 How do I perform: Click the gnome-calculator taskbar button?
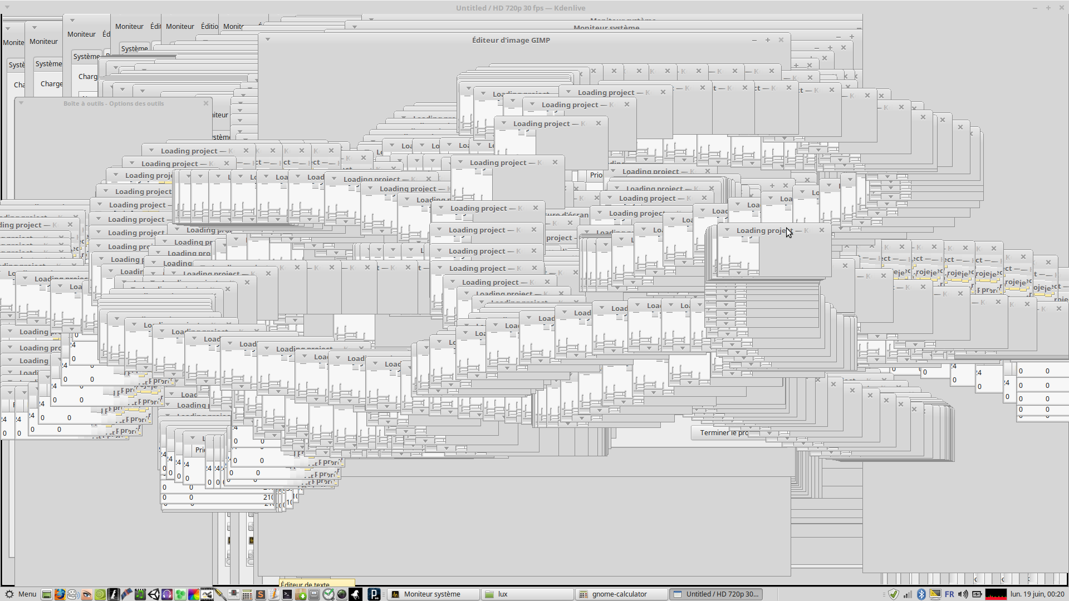(x=619, y=594)
